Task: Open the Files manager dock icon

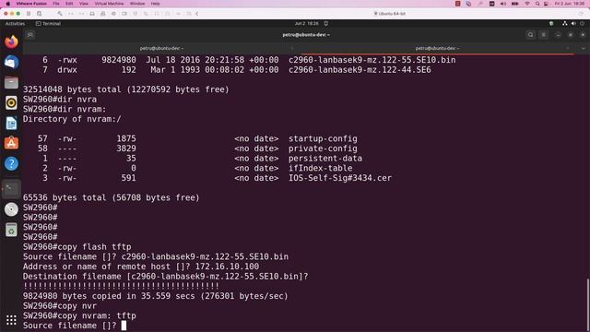Action: coord(11,82)
